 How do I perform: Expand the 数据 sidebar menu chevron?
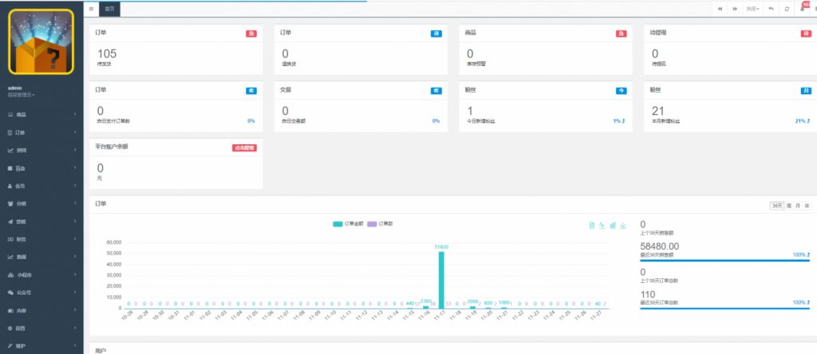point(75,258)
